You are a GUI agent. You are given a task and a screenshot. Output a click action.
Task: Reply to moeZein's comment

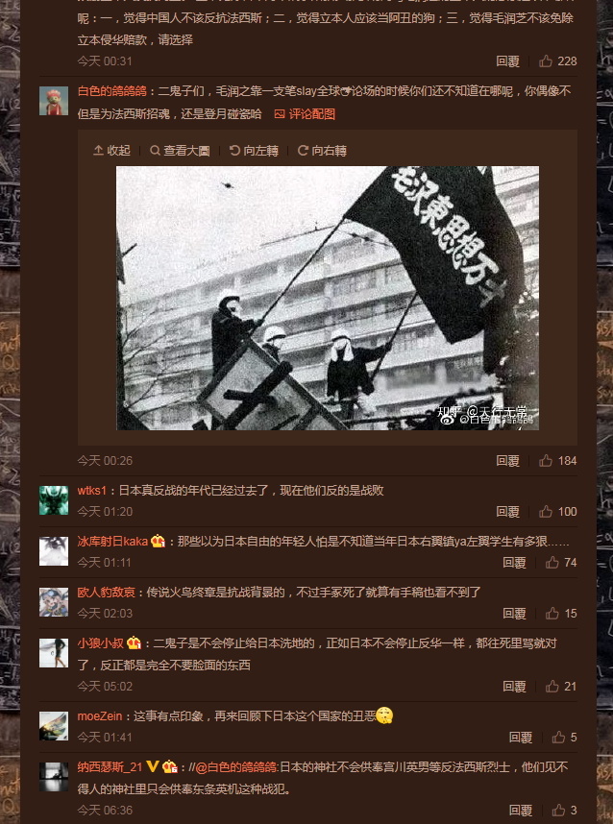pyautogui.click(x=521, y=738)
